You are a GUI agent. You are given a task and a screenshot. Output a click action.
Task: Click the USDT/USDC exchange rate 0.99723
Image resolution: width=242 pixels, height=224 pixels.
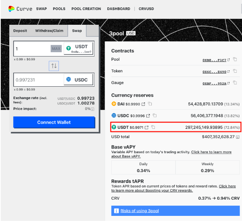(x=86, y=98)
